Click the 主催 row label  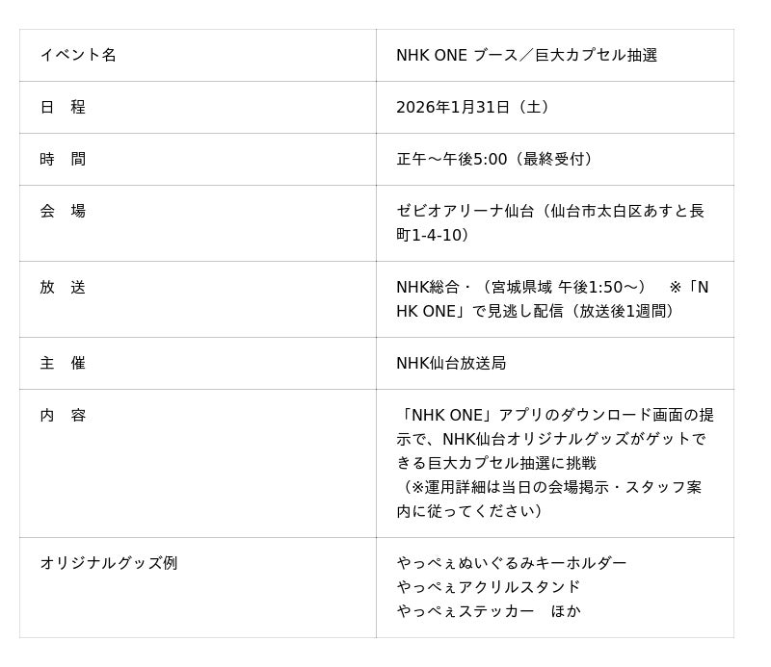63,363
